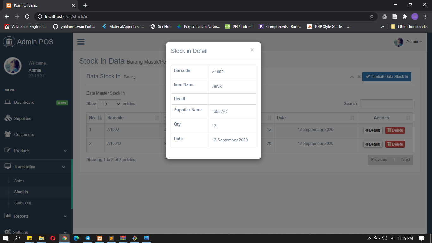This screenshot has width=432, height=243.
Task: Collapse the Data Stock In panel
Action: pos(352,77)
